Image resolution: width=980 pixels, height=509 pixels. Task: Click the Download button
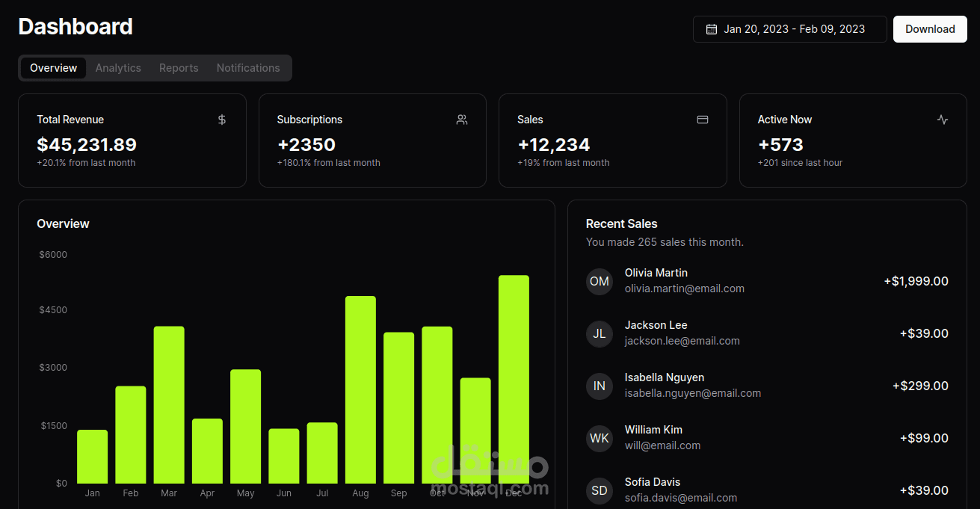coord(930,29)
